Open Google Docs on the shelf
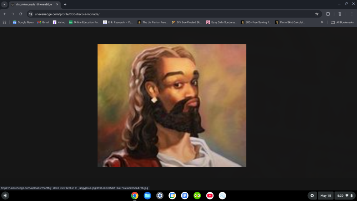Screen dimensions: 357x201 point(185,196)
